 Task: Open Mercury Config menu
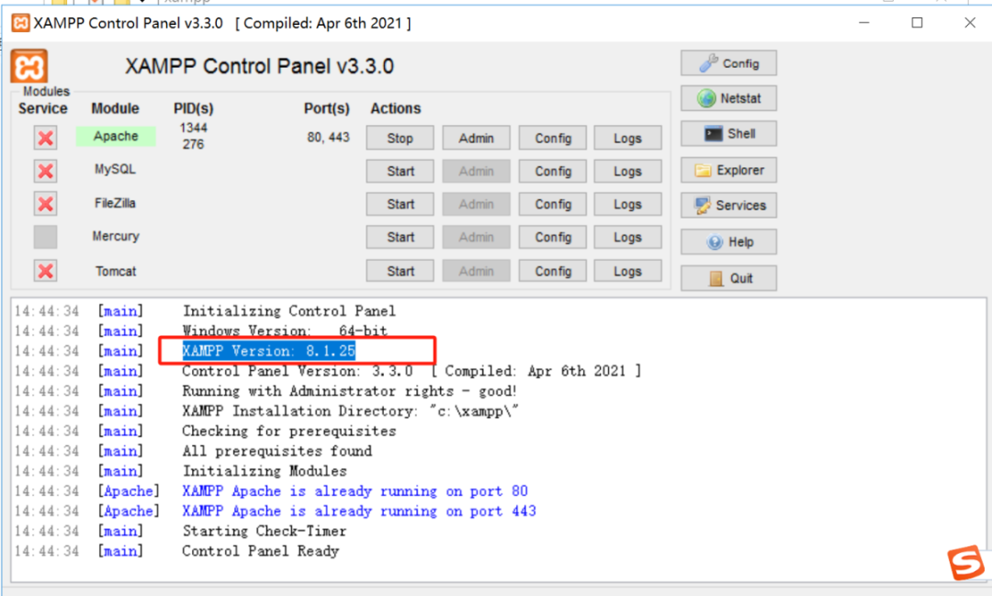coord(553,237)
